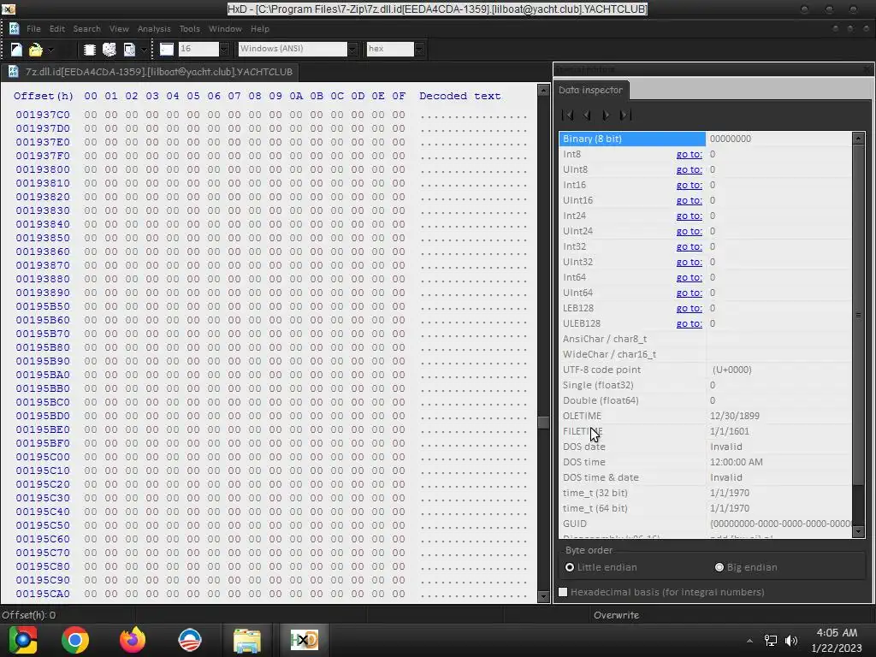The image size is (876, 657).
Task: Click the Open disk image icon
Action: pos(129,50)
